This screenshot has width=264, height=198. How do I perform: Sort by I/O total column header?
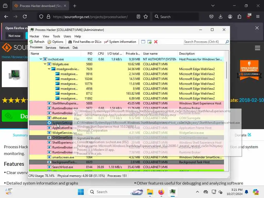[x=114, y=54]
